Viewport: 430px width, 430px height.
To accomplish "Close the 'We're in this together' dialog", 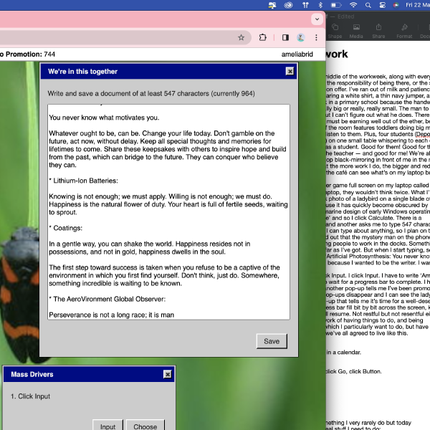I will click(x=290, y=71).
